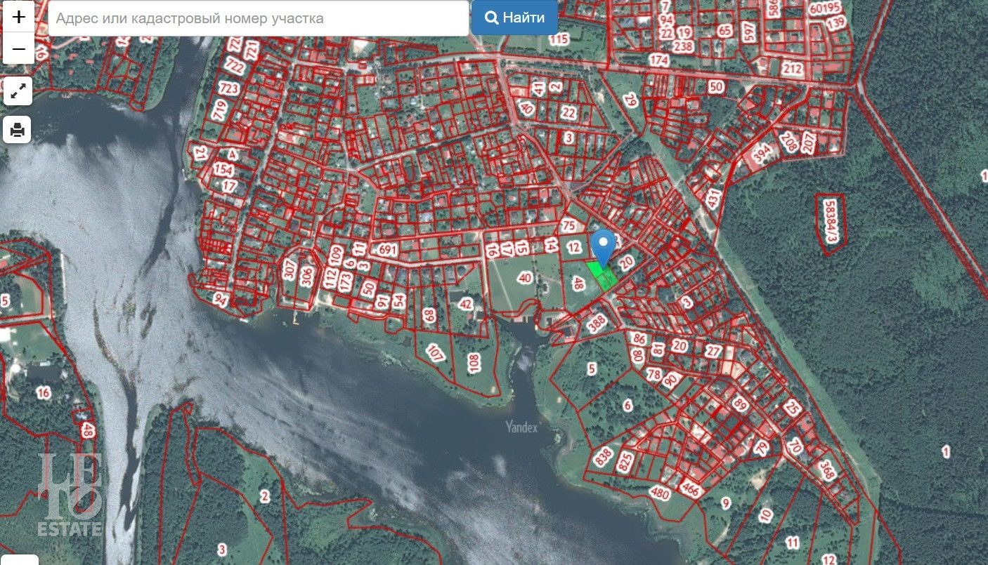Select parcel 838 near the shore
This screenshot has width=988, height=565.
[x=602, y=458]
